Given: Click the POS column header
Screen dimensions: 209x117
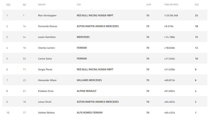Looking at the screenshot, I should (8, 5).
